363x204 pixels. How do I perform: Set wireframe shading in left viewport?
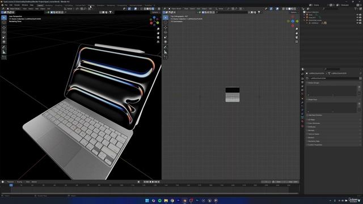click(145, 9)
